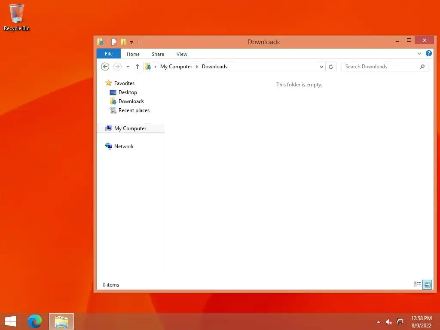Go up one level with Up arrow
This screenshot has width=440, height=330.
[137, 67]
